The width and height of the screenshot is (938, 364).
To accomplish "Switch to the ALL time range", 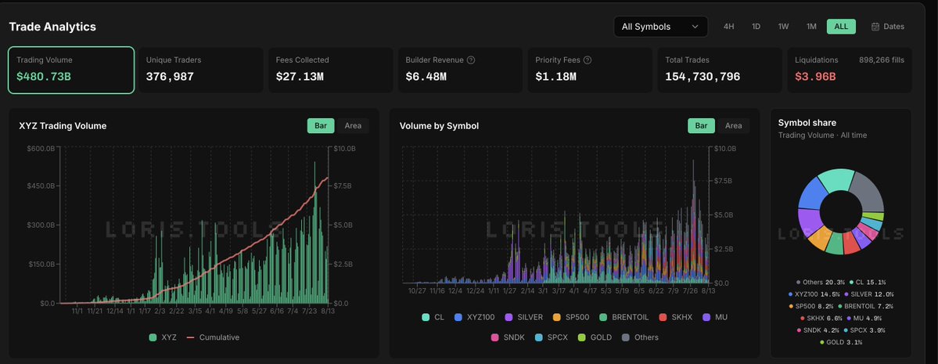I will (x=841, y=27).
